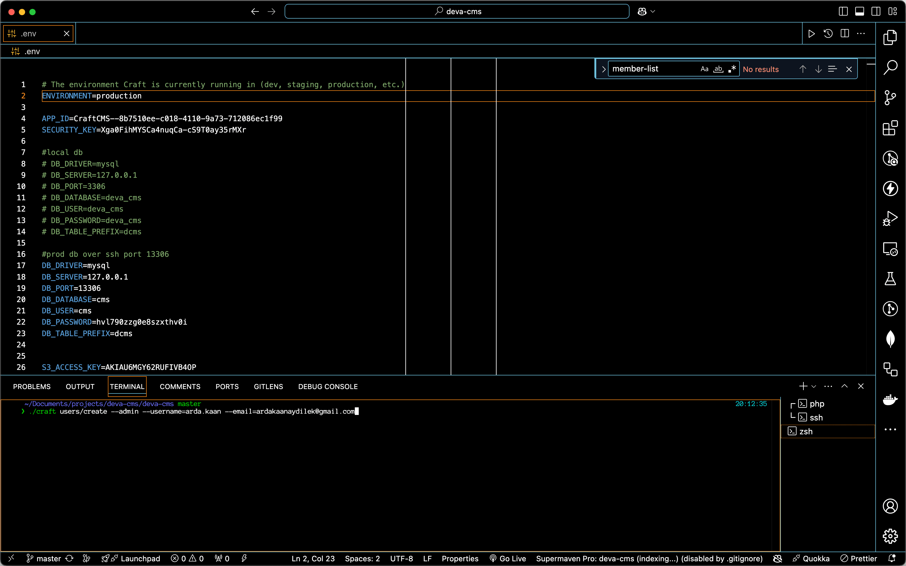This screenshot has height=566, width=906.
Task: Open the MongoDB leaf icon view
Action: [890, 339]
